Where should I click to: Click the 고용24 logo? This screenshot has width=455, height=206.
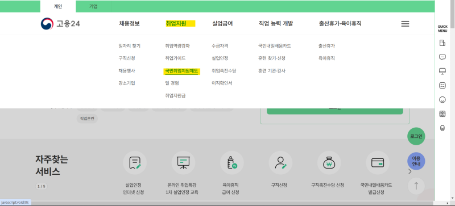tap(60, 24)
